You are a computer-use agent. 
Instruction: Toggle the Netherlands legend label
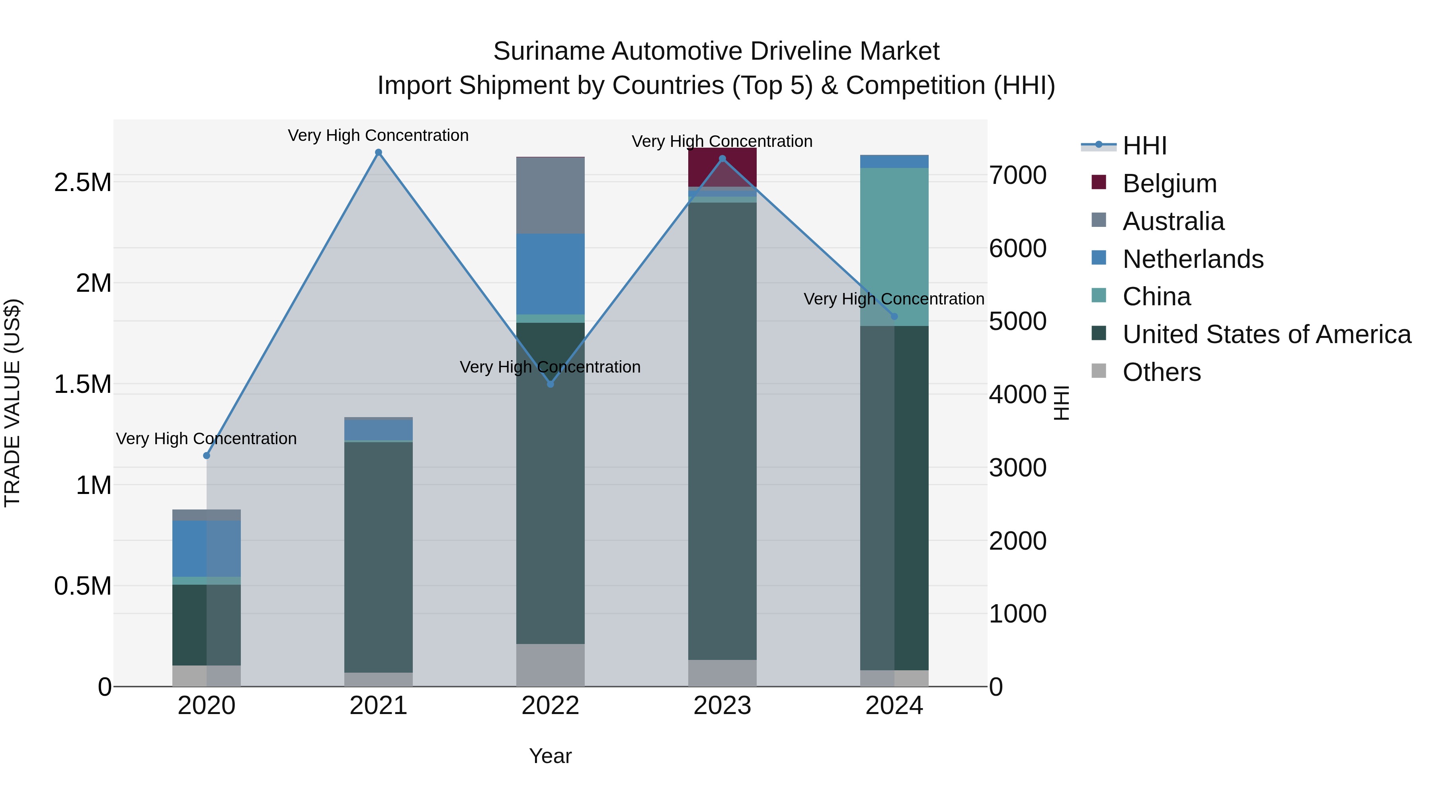pos(1193,259)
